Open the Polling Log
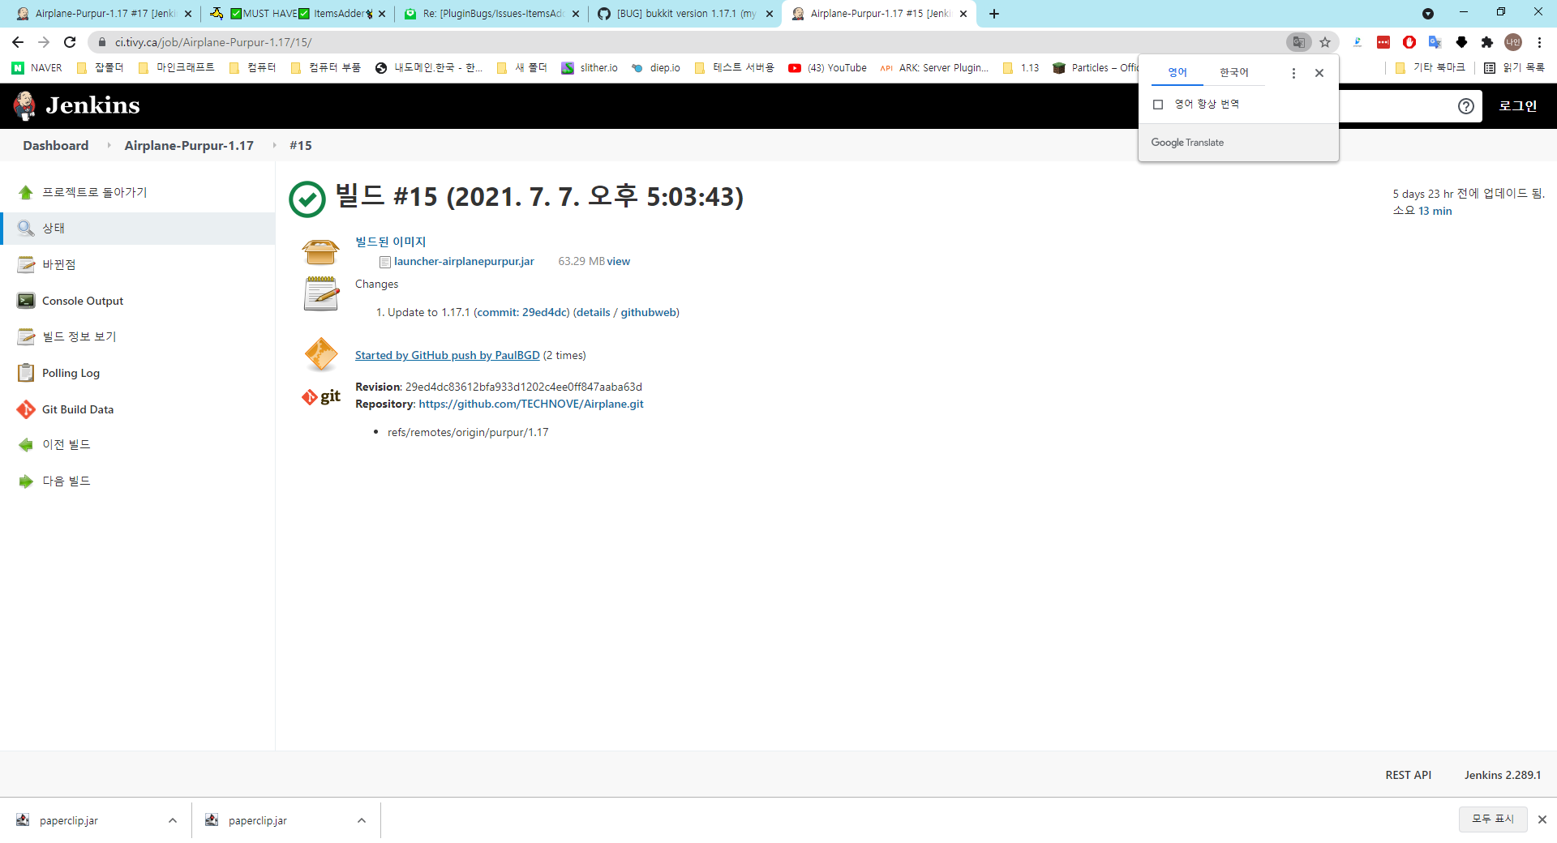 pyautogui.click(x=69, y=373)
